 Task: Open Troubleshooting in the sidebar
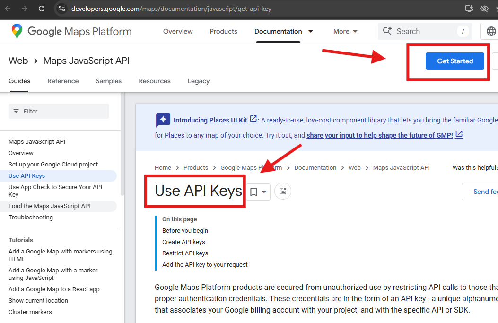click(31, 218)
